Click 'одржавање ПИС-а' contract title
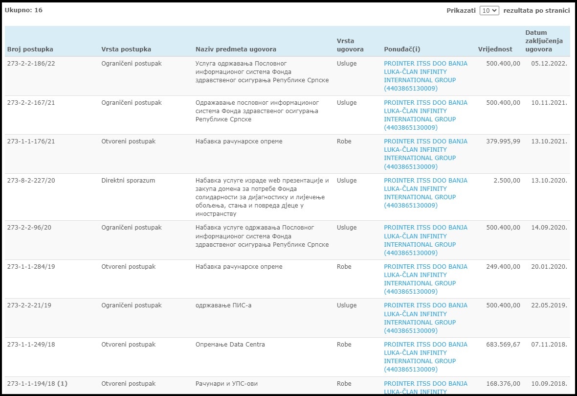 223,305
